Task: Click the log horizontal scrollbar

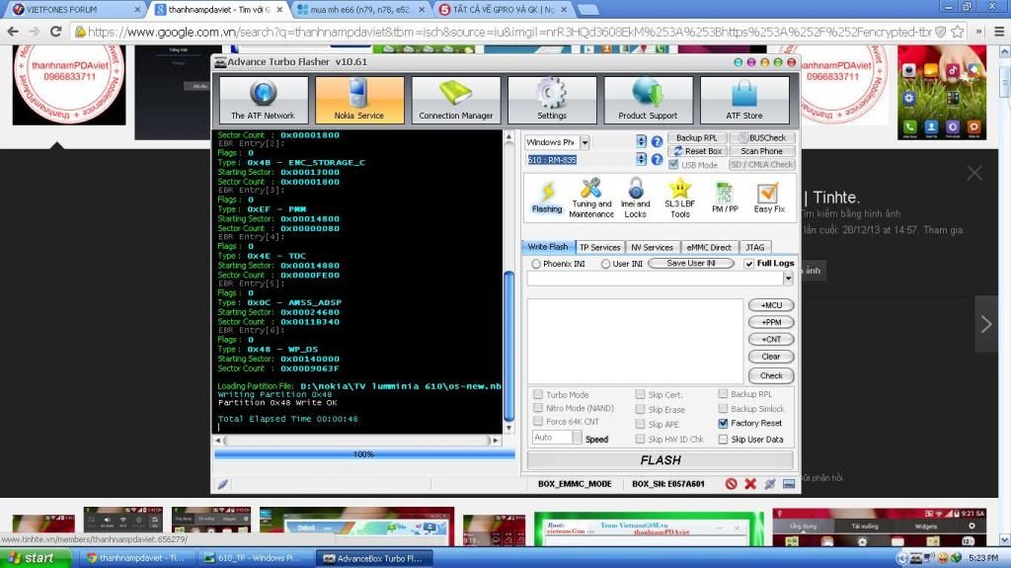Action: (x=357, y=441)
